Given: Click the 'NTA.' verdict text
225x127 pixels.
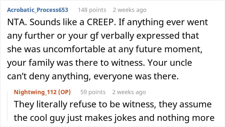Looking at the screenshot, I should pyautogui.click(x=17, y=22).
